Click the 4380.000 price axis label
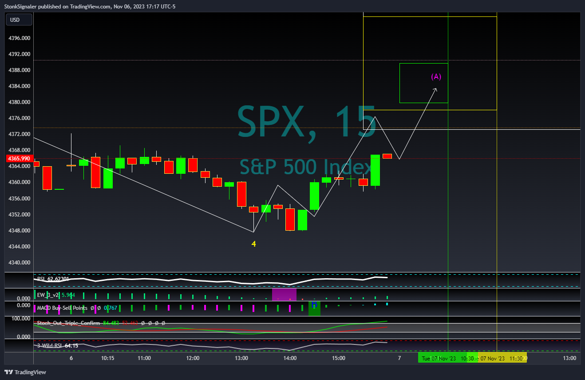Viewport: 585px width, 380px height. pyautogui.click(x=20, y=102)
